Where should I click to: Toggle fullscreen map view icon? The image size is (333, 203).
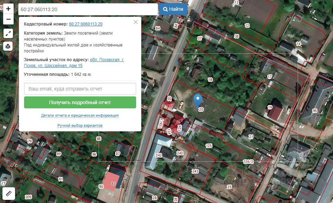[8, 34]
